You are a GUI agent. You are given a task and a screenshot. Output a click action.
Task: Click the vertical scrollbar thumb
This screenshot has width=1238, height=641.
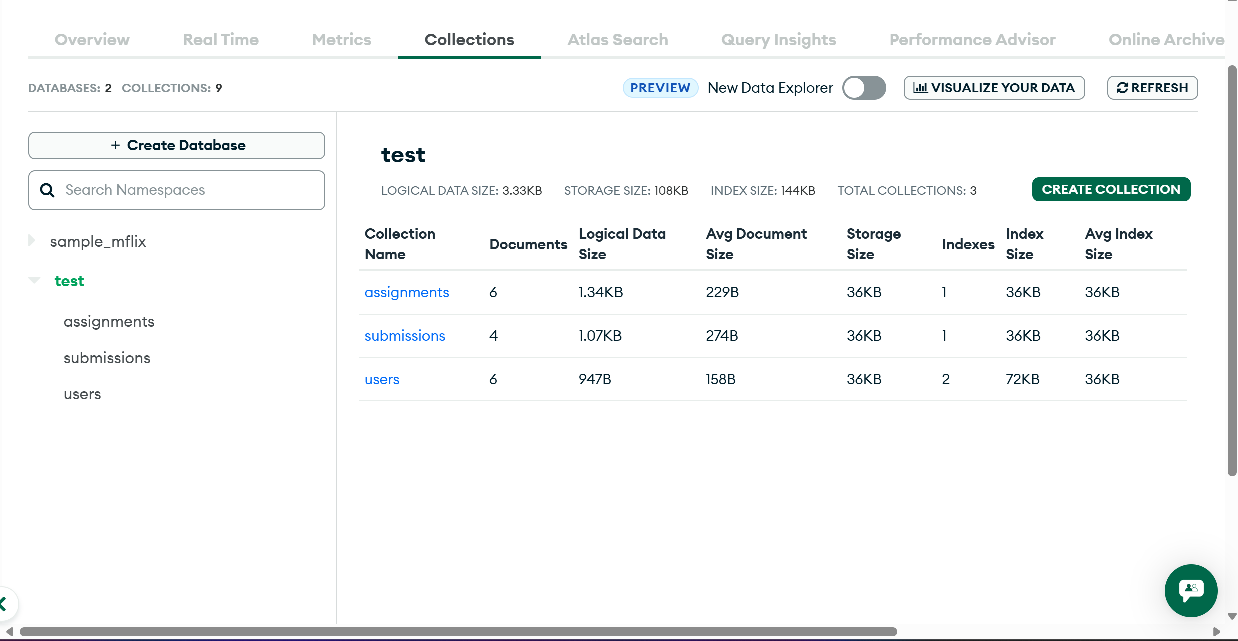(1232, 270)
